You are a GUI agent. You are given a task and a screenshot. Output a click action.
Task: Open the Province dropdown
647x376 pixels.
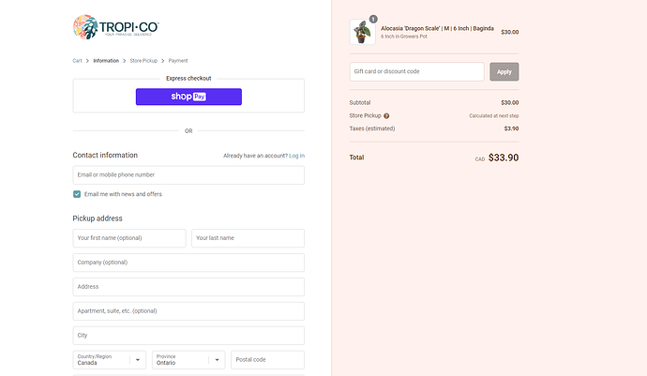188,360
